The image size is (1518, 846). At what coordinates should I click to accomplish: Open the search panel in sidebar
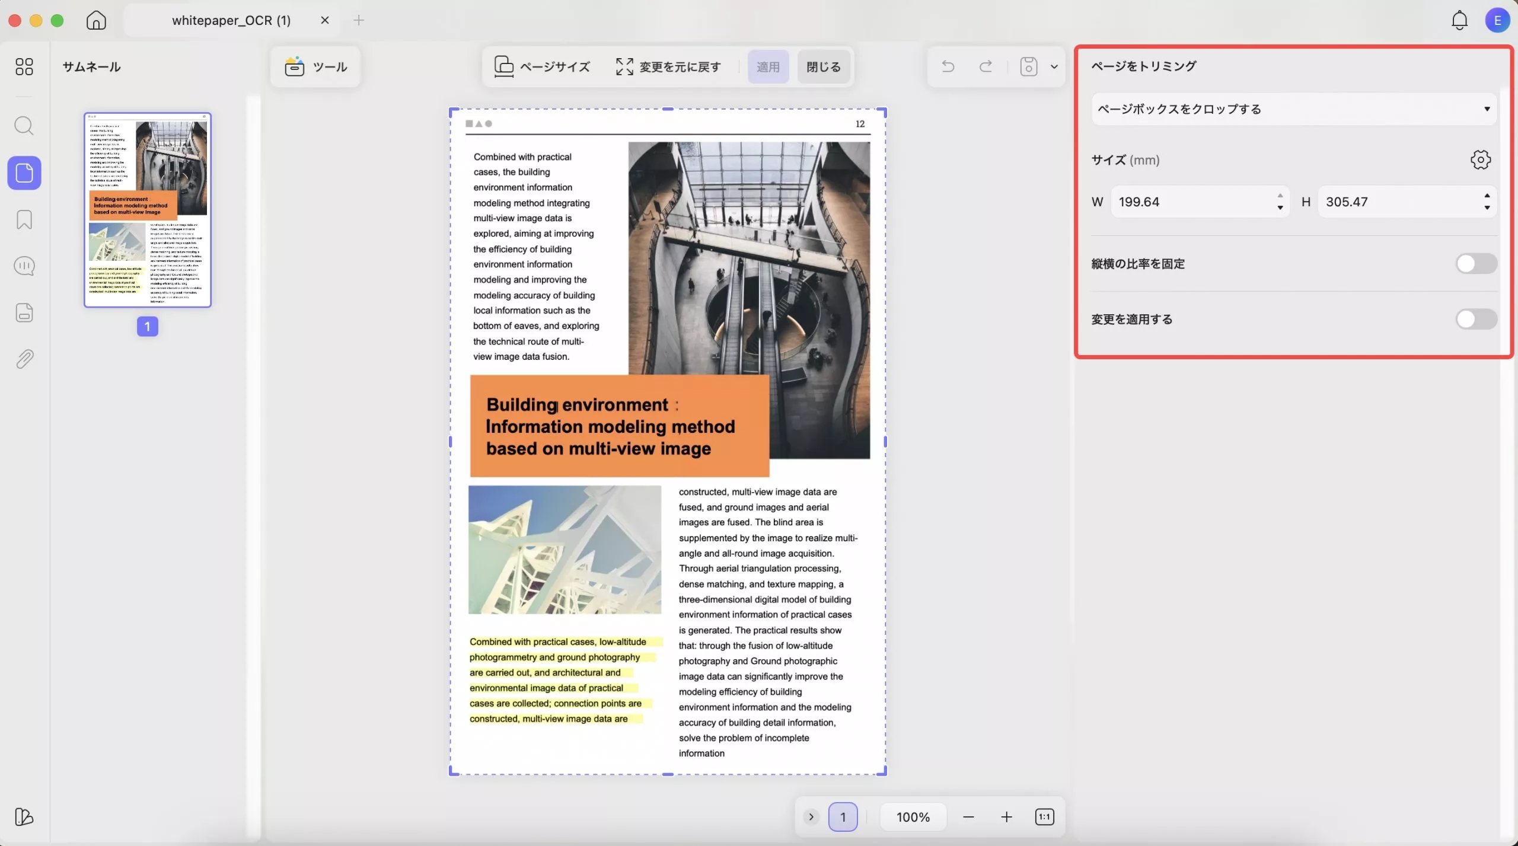[x=24, y=126]
